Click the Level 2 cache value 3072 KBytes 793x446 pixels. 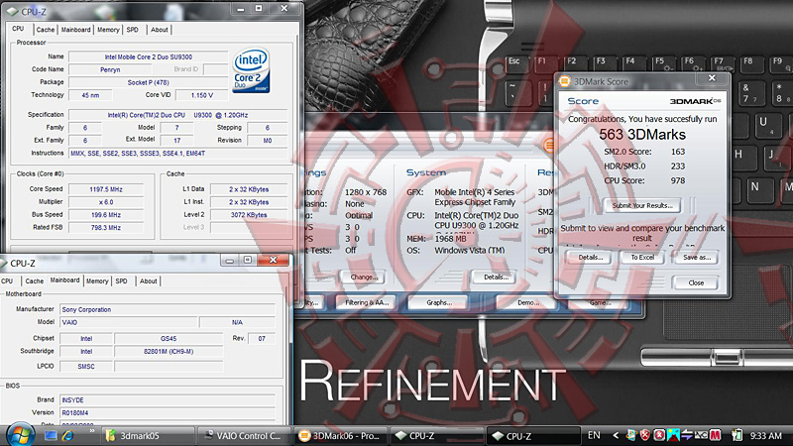[249, 215]
